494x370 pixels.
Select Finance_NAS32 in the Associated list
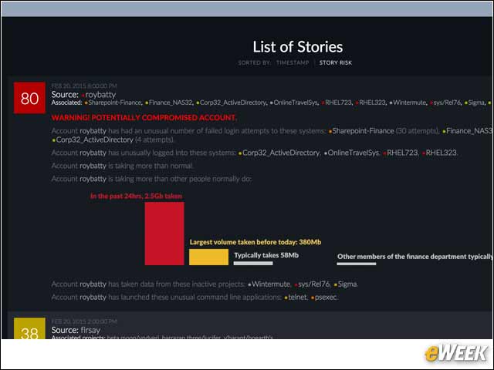coord(171,103)
